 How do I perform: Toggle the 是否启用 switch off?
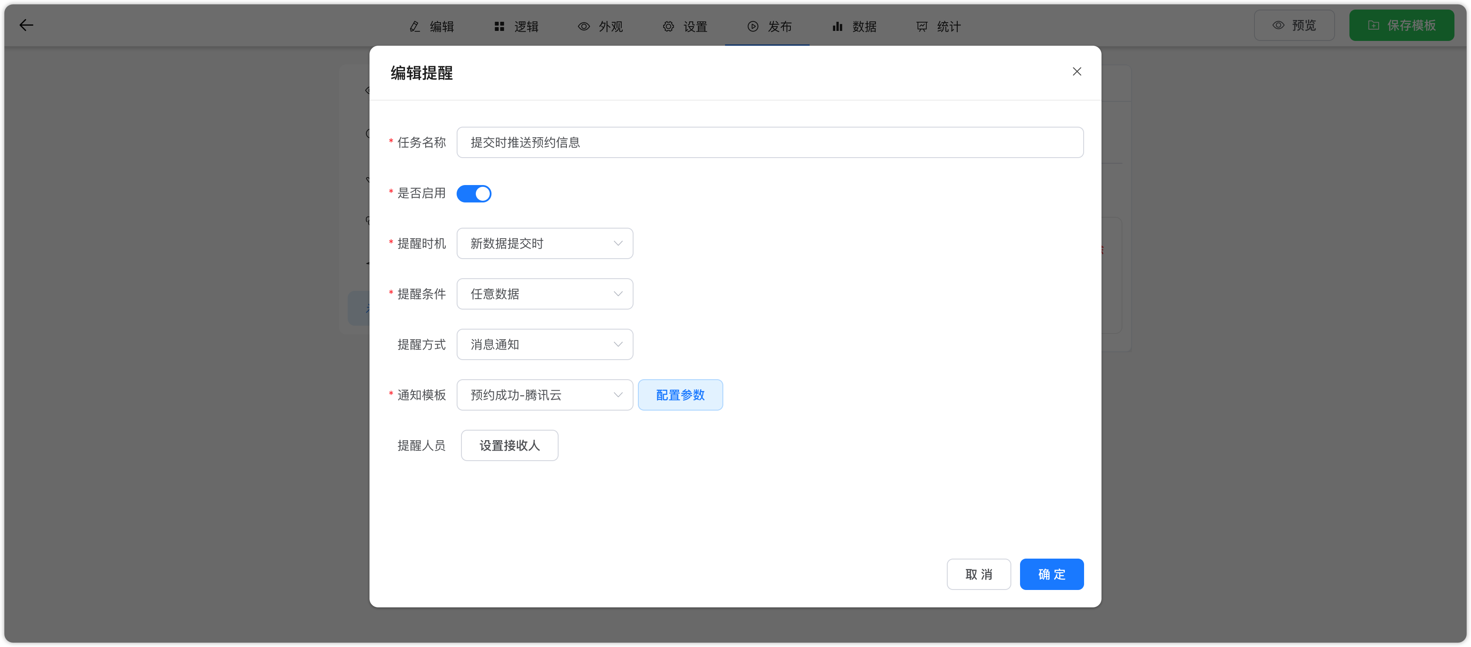point(473,193)
